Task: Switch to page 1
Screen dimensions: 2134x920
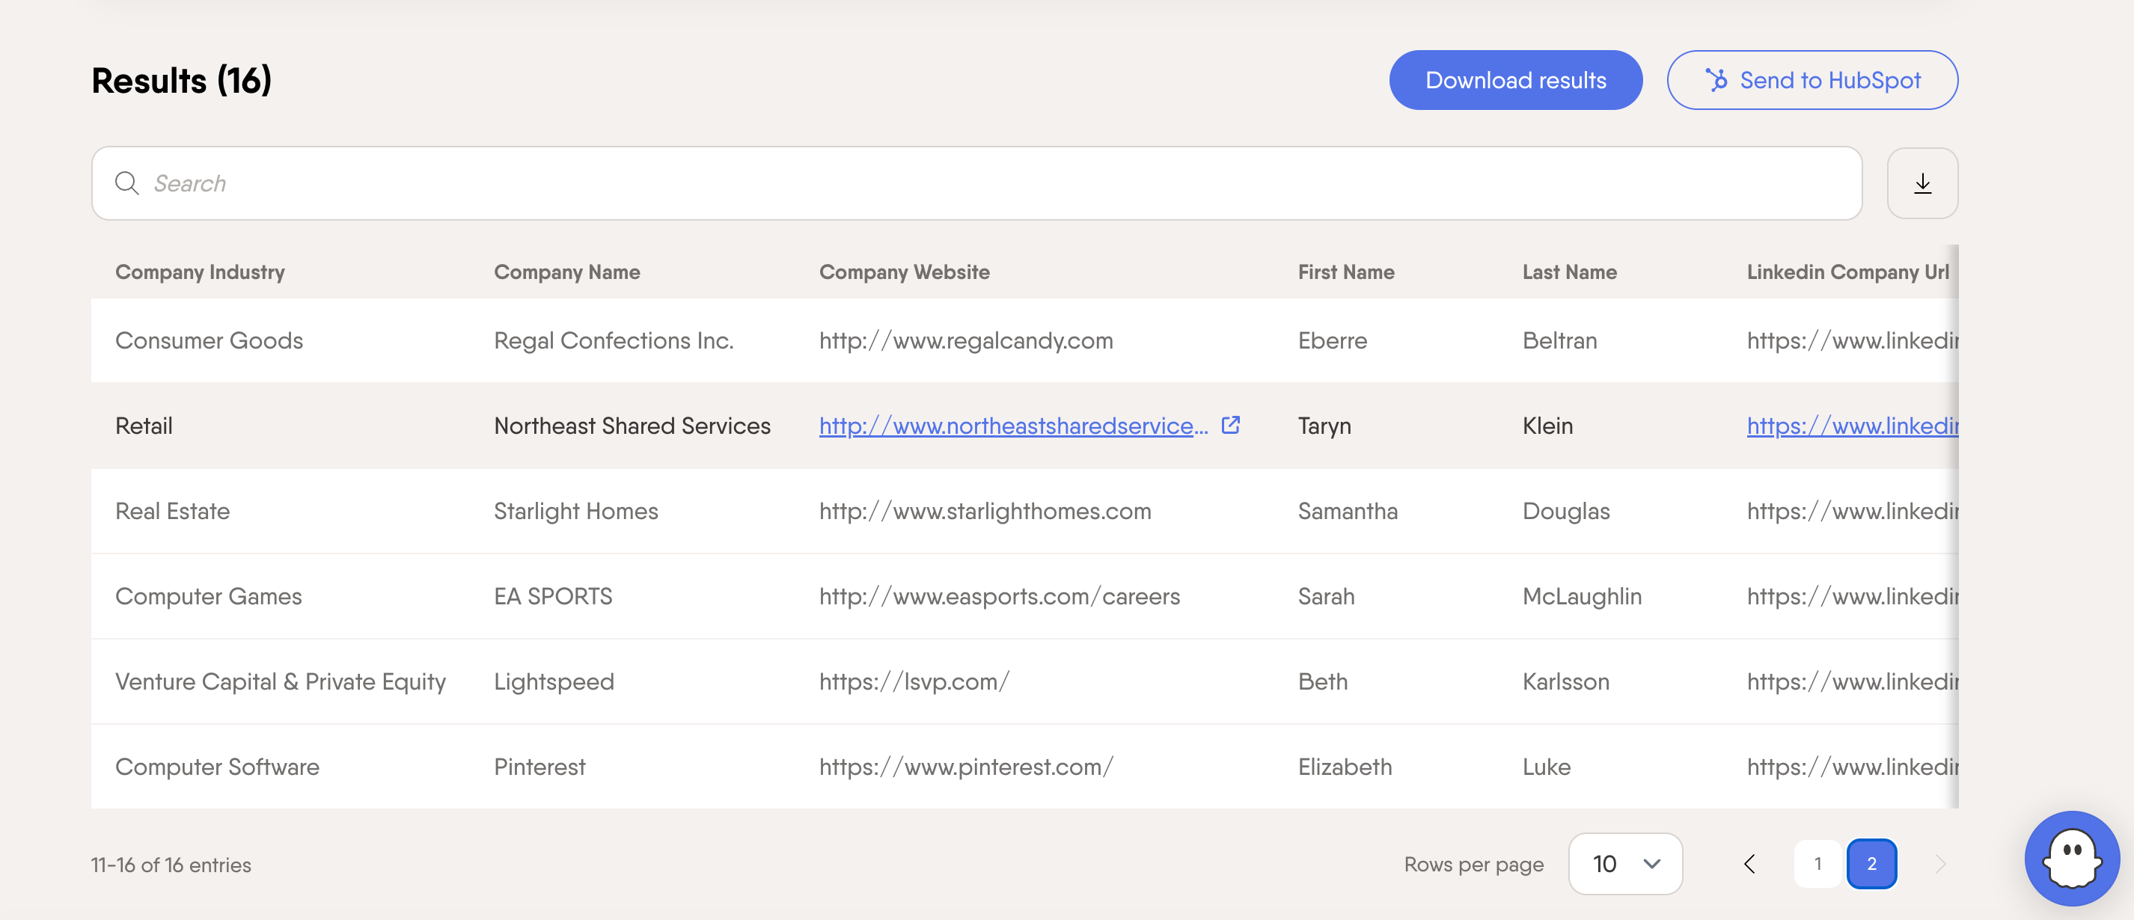Action: (1817, 864)
